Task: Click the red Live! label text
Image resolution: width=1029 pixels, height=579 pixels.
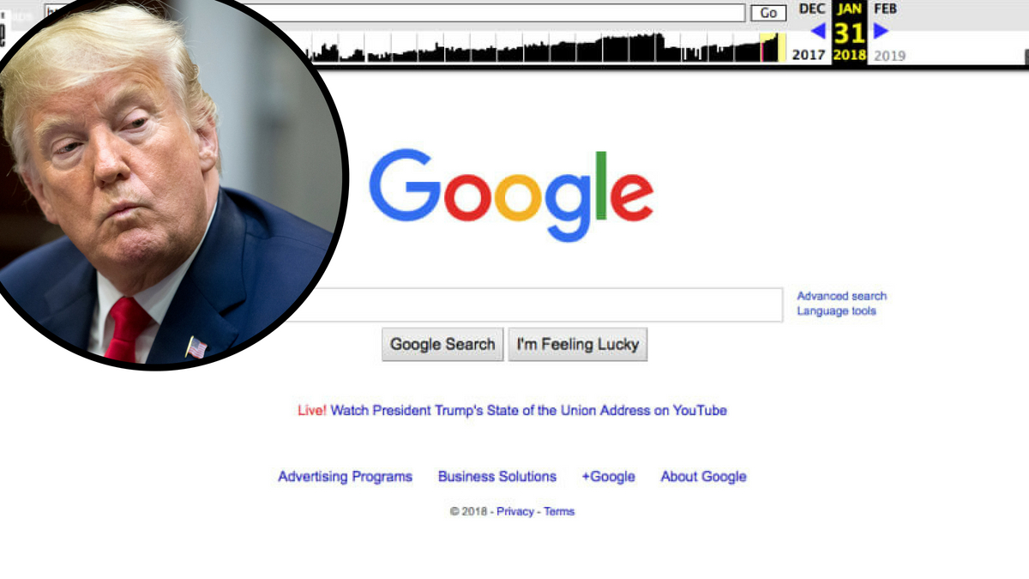Action: tap(312, 411)
